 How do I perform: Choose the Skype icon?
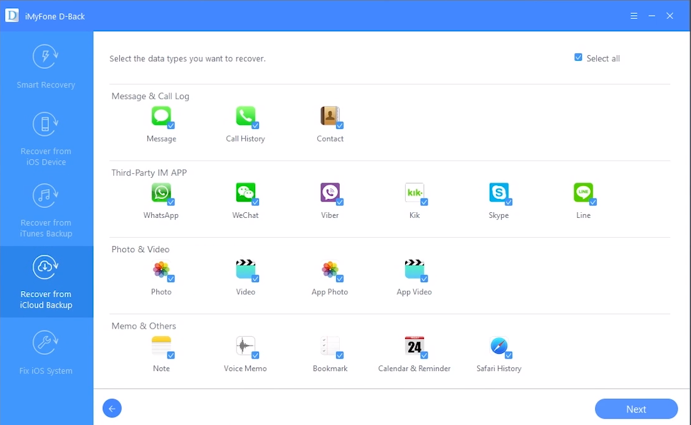coord(498,193)
